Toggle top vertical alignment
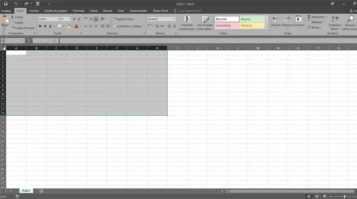This screenshot has height=199, width=357. 86,19
